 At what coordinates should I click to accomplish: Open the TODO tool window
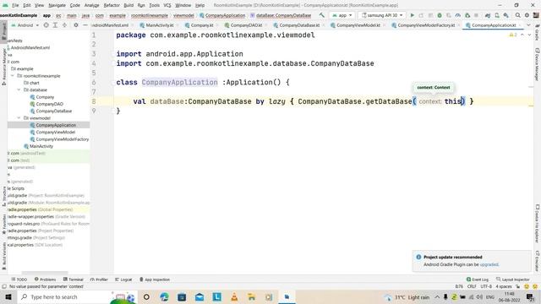pos(19,280)
